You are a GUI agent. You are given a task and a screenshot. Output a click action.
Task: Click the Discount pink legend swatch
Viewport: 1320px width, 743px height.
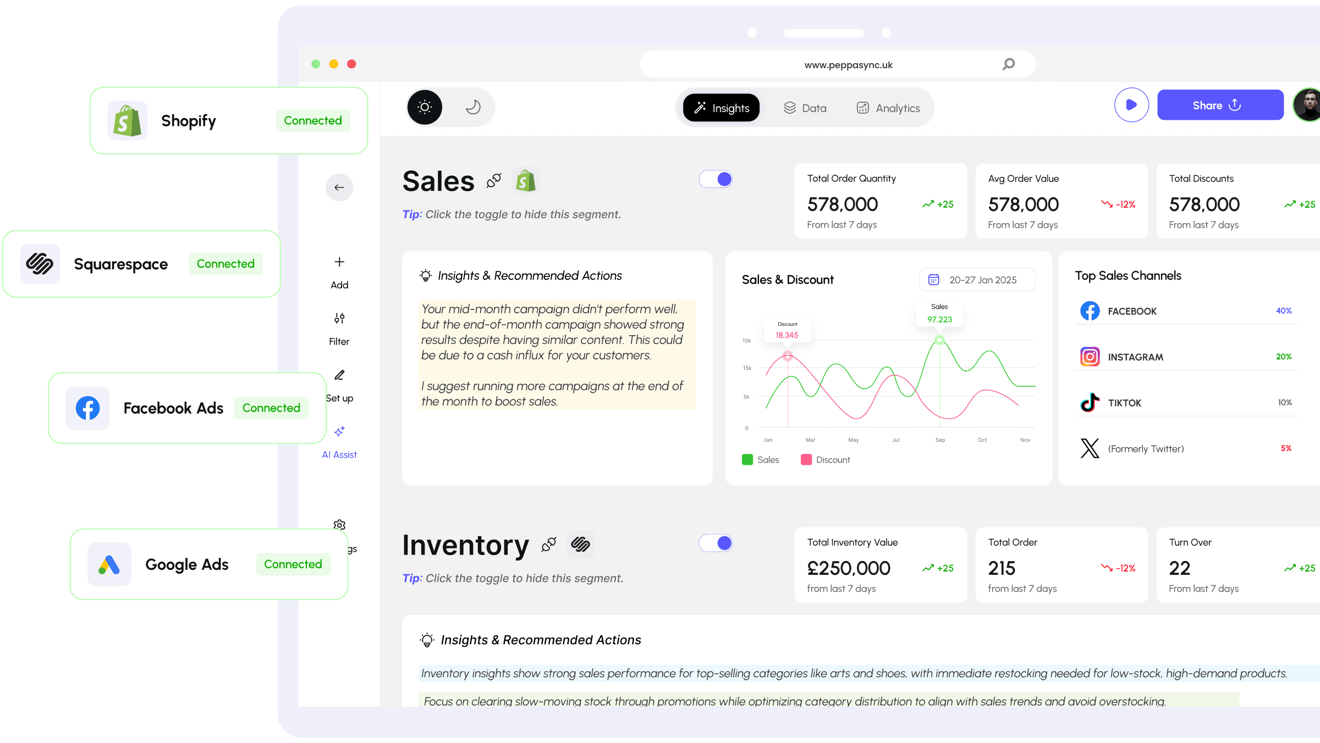click(806, 459)
